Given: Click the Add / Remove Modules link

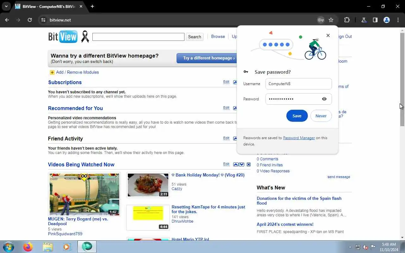Looking at the screenshot, I should coord(78,72).
